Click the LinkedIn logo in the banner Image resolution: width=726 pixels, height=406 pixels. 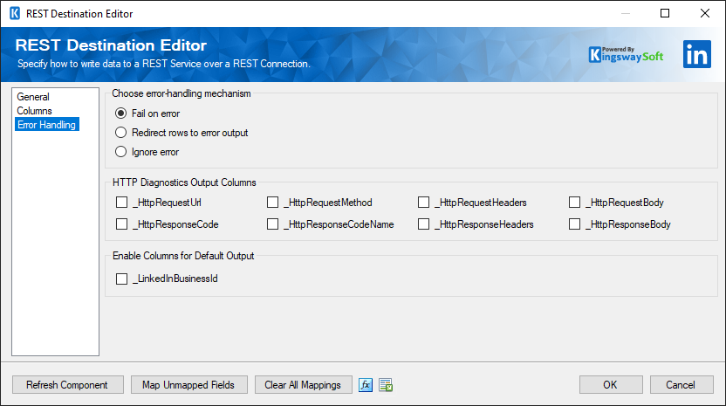pyautogui.click(x=697, y=54)
